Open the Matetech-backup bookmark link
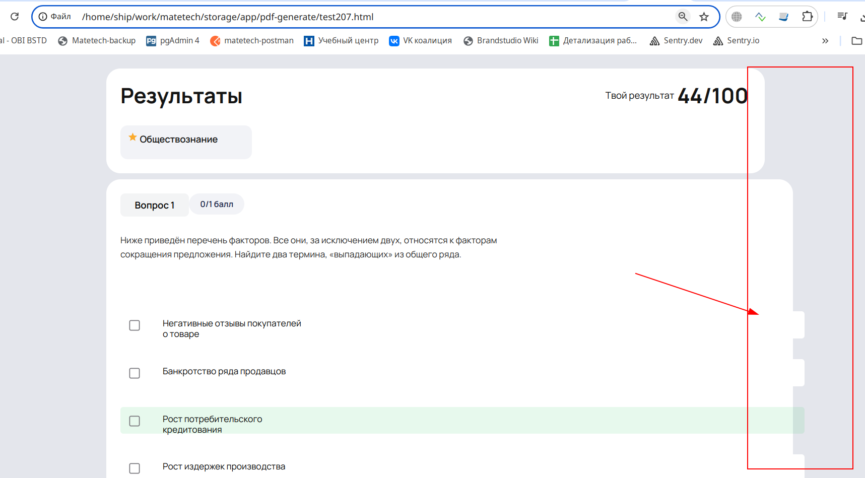This screenshot has height=478, width=865. 103,40
